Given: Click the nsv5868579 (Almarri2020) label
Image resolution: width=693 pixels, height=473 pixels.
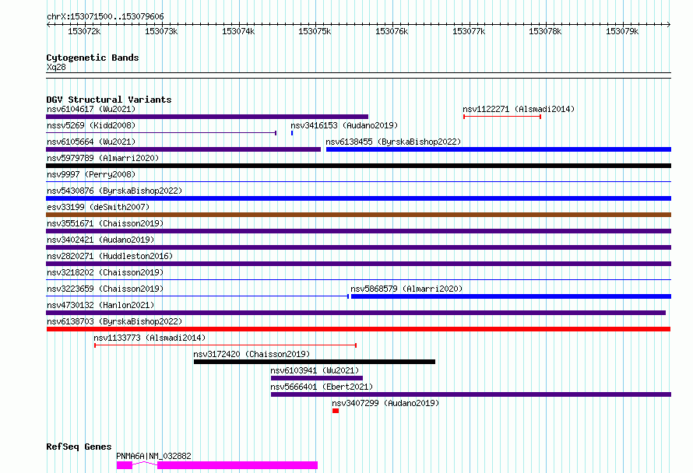Looking at the screenshot, I should point(406,289).
